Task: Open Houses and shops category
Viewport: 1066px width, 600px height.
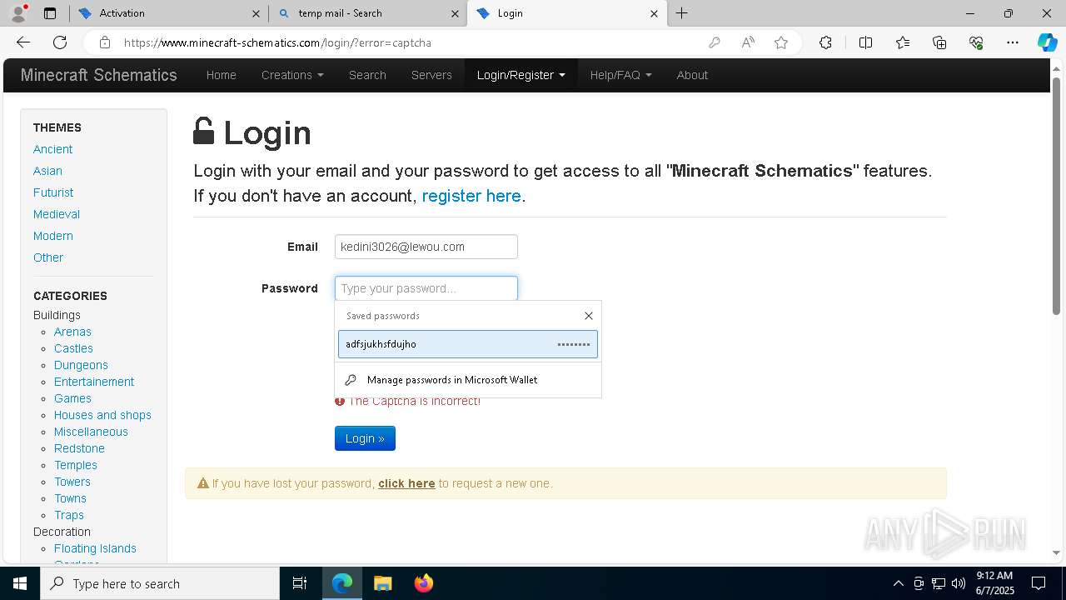Action: click(x=102, y=415)
